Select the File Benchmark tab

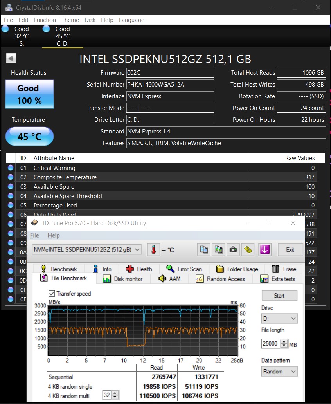point(64,278)
